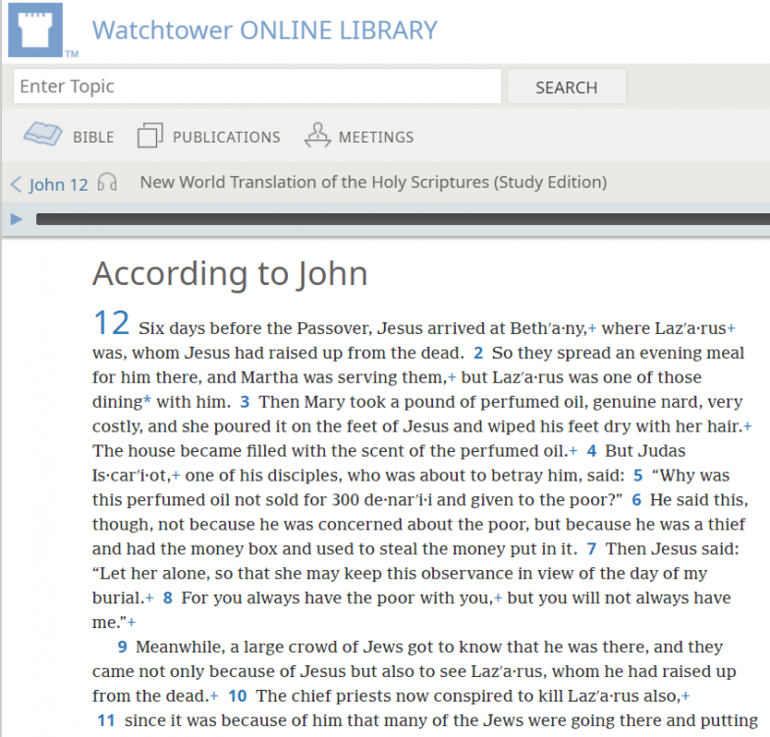Click the 'According to John' heading
Viewport: 770px width, 737px height.
(x=230, y=273)
